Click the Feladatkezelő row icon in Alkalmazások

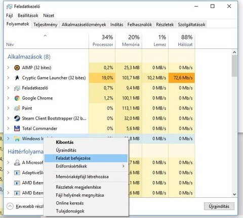[x=17, y=88]
